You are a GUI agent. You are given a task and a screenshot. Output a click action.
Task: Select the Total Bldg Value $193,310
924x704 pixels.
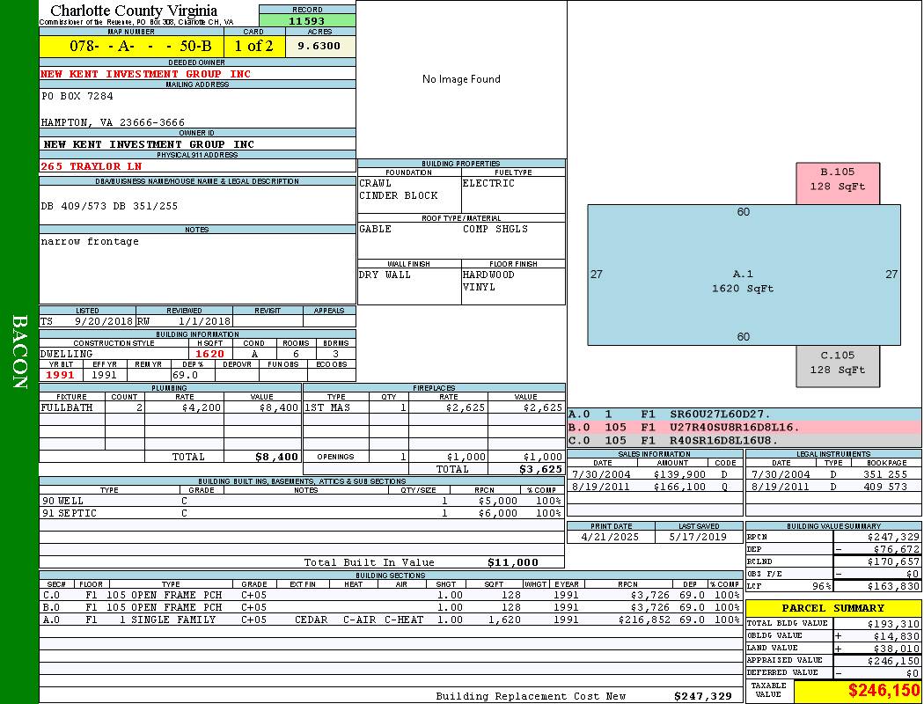893,624
